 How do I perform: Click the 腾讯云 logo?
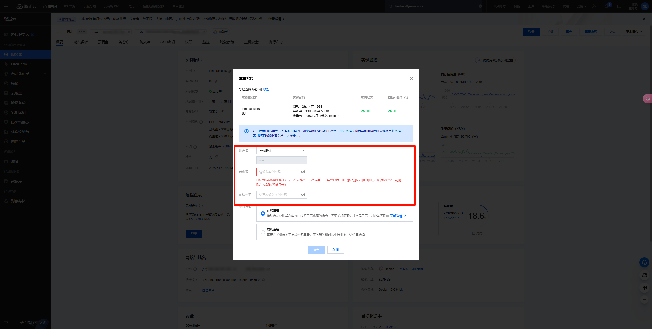26,6
